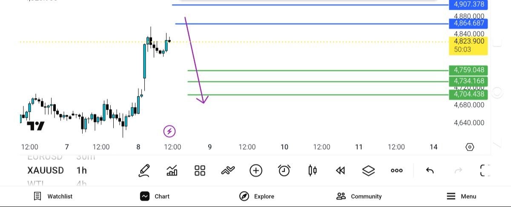
Task: Select the 4,864.687 blue price label
Action: pos(468,23)
